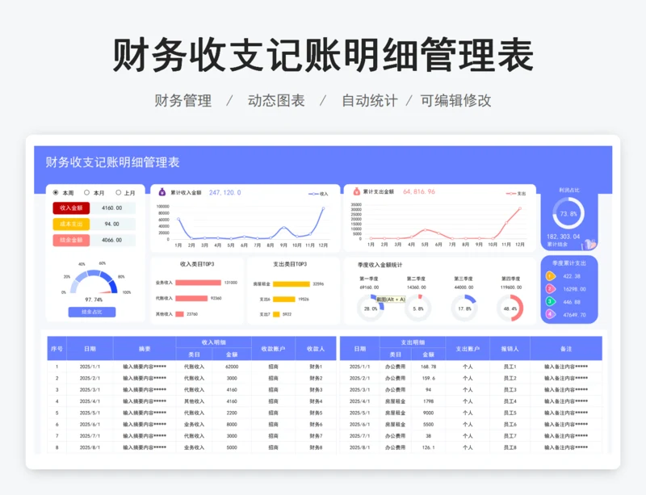
Task: Click the 47649.70 quarterly expense value
Action: pyautogui.click(x=574, y=315)
